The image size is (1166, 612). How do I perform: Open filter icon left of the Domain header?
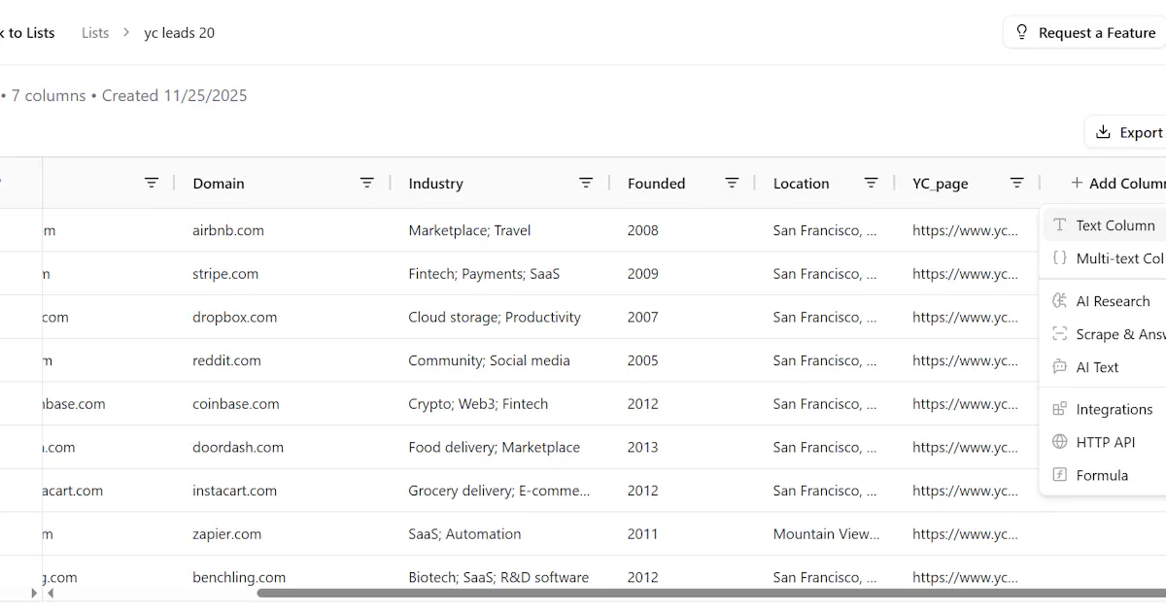(152, 183)
